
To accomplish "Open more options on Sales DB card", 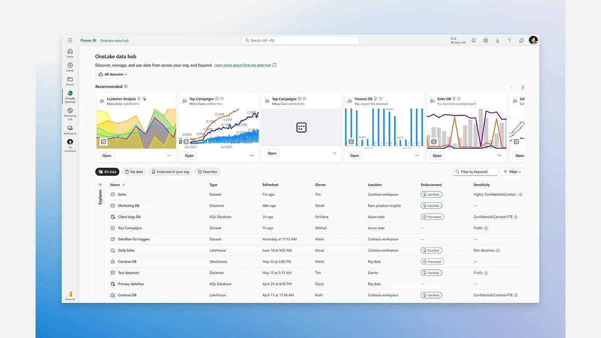I will [499, 156].
